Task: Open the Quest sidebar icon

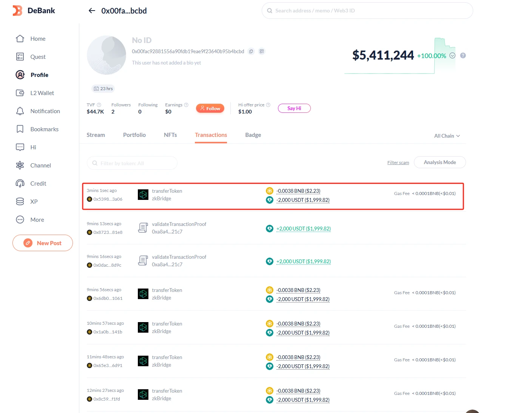Action: (20, 57)
